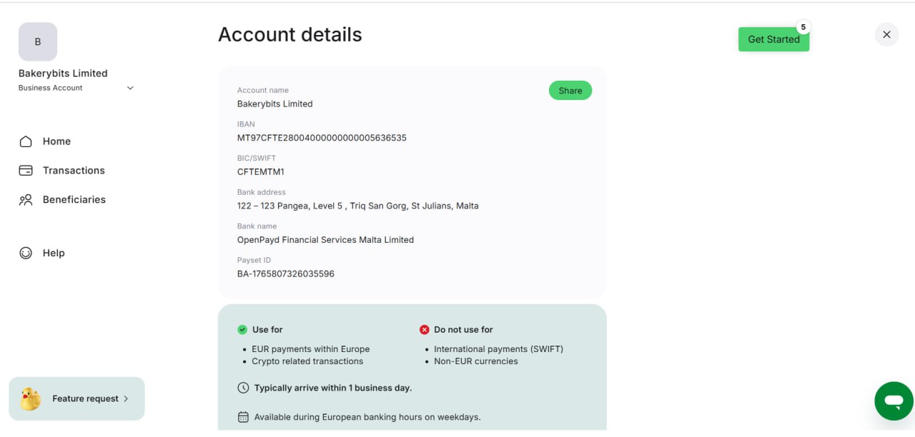Click the Share button

pyautogui.click(x=570, y=91)
